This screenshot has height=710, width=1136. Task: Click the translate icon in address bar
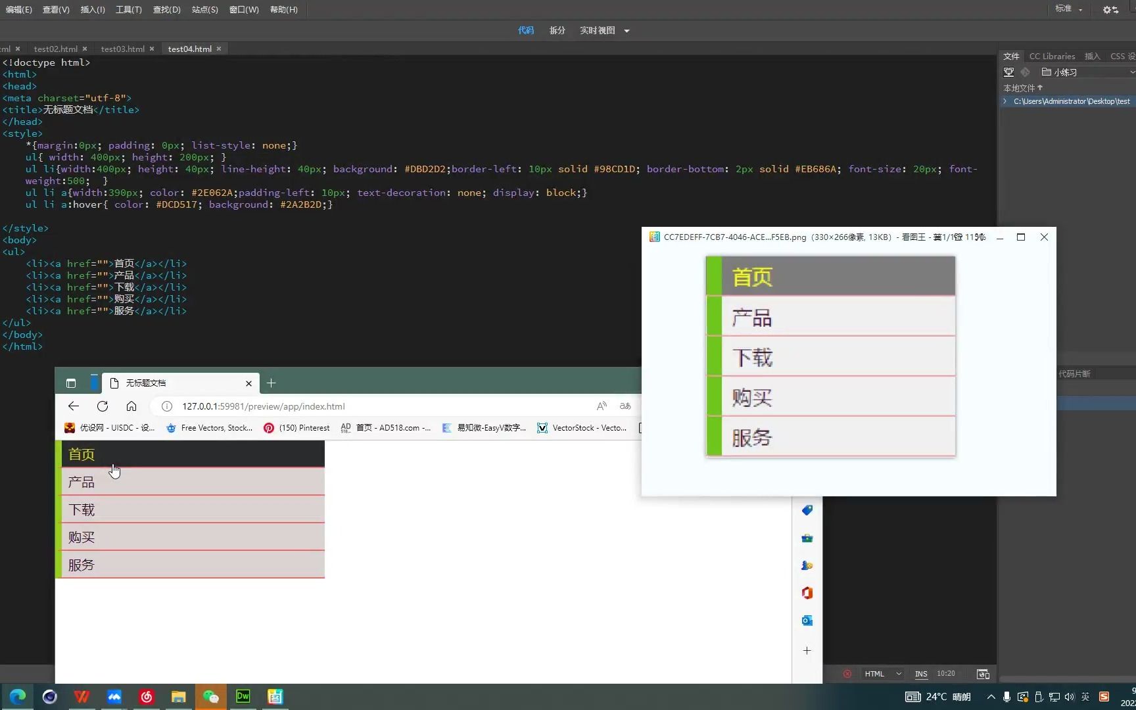pos(625,406)
